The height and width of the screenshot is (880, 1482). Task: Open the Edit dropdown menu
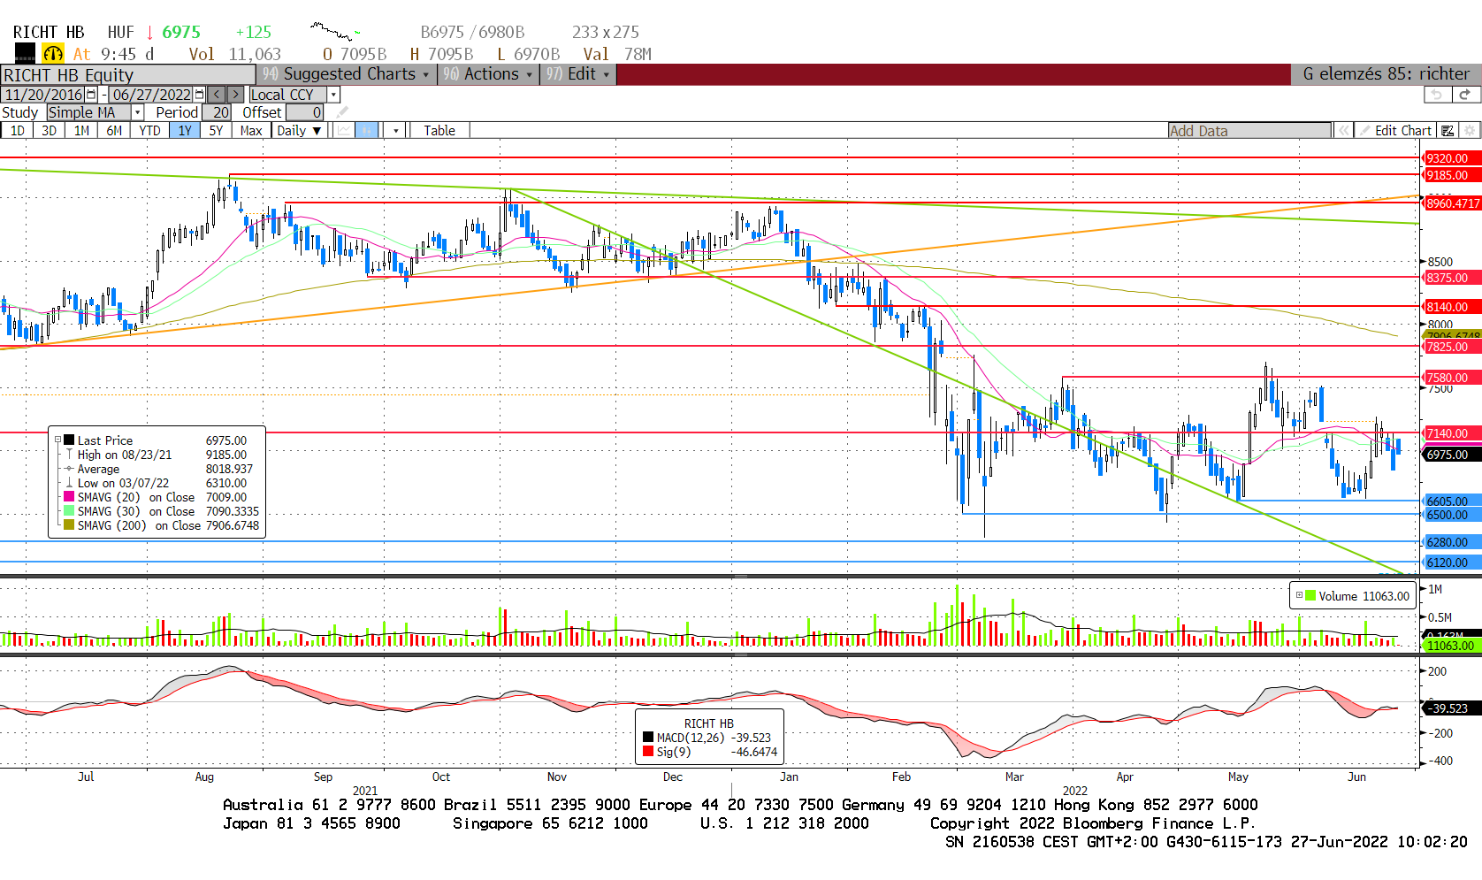(x=578, y=74)
